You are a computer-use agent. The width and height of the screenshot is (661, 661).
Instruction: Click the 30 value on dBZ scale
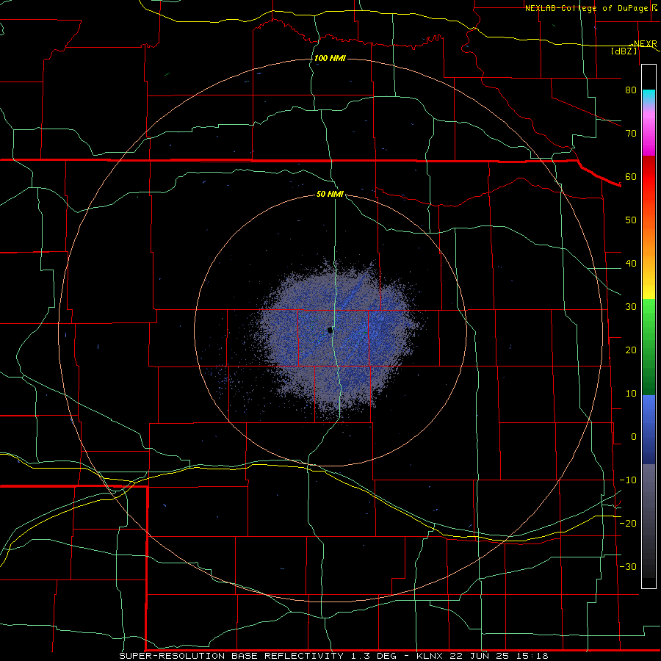(x=631, y=307)
